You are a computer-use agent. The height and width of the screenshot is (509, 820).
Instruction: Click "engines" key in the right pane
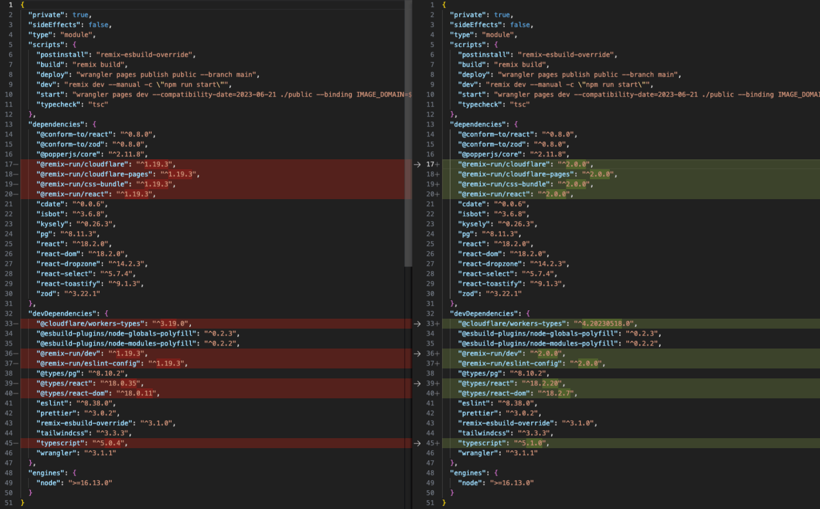[468, 473]
